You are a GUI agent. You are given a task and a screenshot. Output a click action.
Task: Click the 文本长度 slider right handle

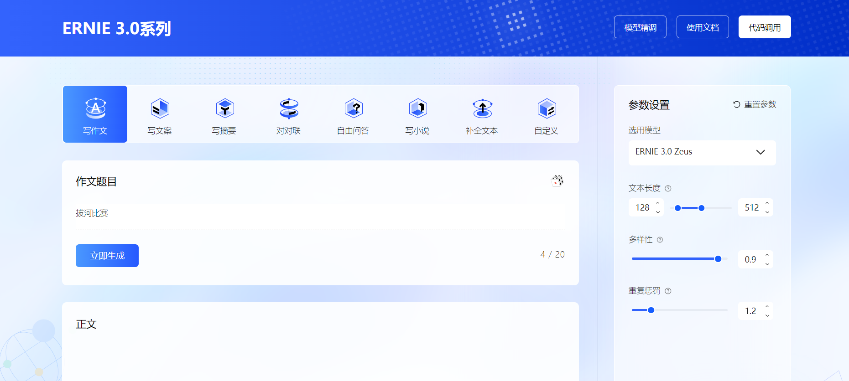point(702,208)
